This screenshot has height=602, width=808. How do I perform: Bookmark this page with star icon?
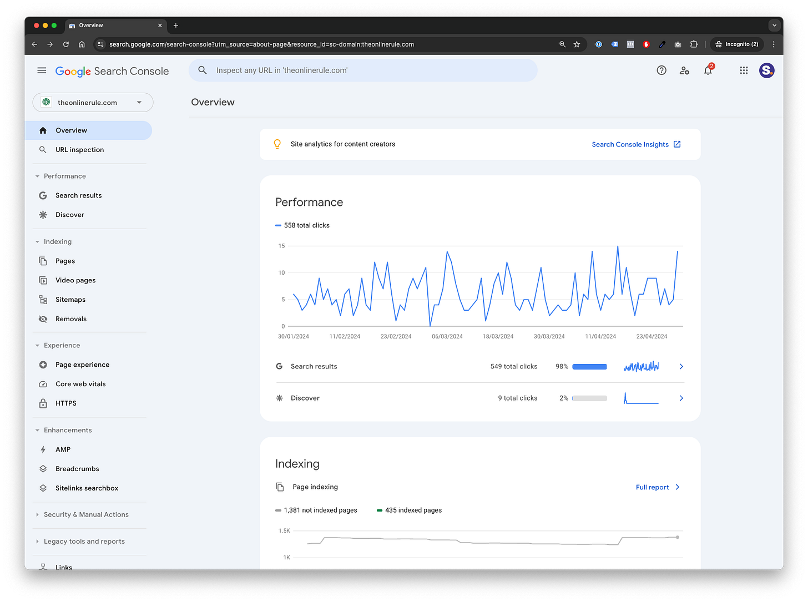point(577,44)
